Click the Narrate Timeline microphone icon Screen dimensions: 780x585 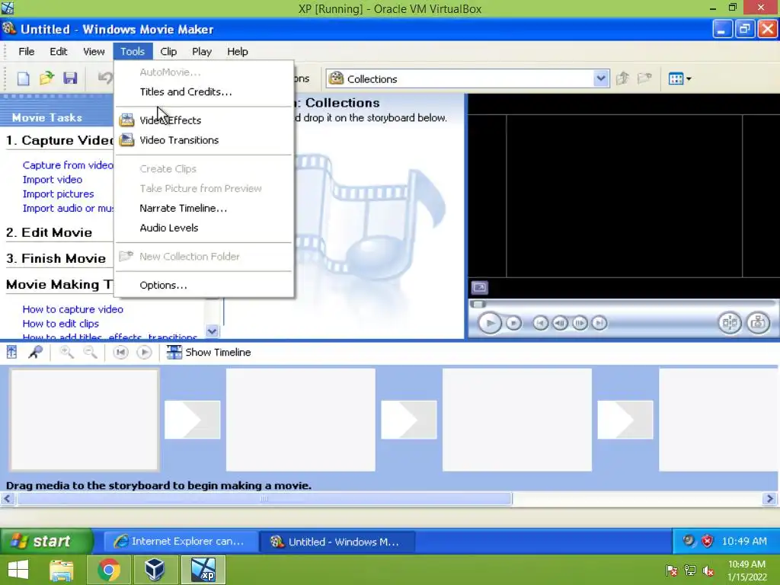click(35, 352)
